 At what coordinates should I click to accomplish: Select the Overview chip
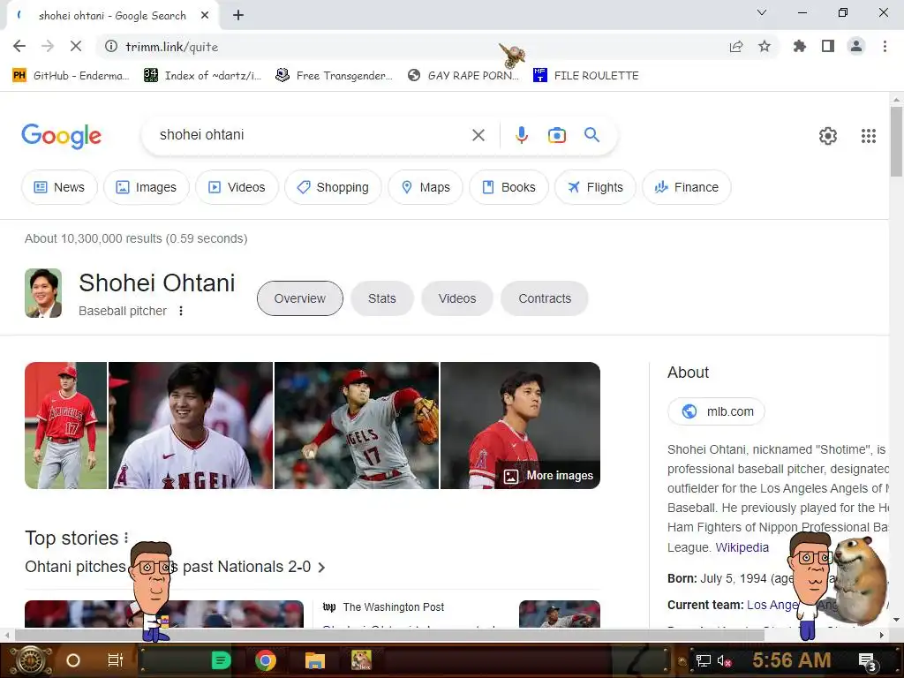coord(300,298)
